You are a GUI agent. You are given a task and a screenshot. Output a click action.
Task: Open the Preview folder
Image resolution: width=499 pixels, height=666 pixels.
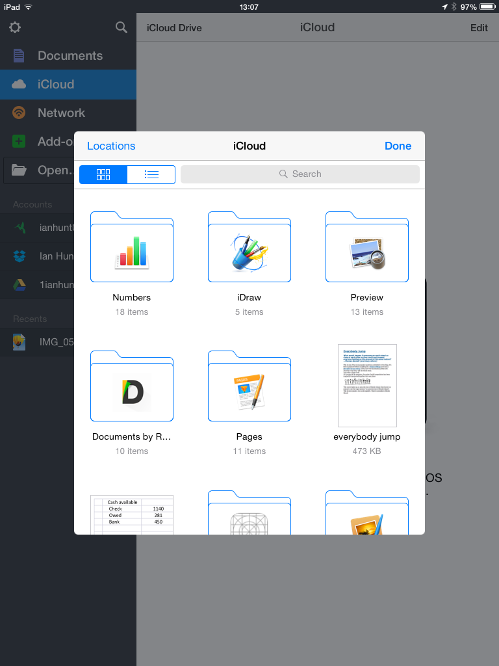click(367, 246)
